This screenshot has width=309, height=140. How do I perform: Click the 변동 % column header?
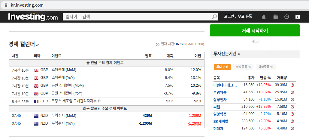[x=265, y=78]
